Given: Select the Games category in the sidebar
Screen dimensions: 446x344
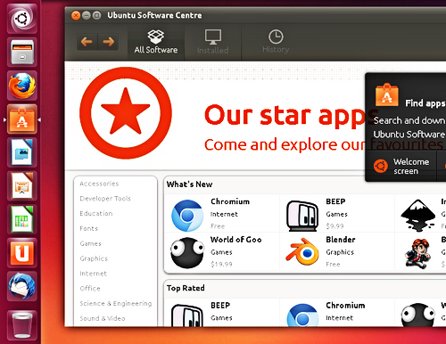Looking at the screenshot, I should 90,243.
